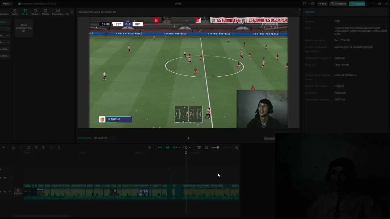Click info icon beside Disposición de capas
The image size is (390, 219).
pos(330,58)
